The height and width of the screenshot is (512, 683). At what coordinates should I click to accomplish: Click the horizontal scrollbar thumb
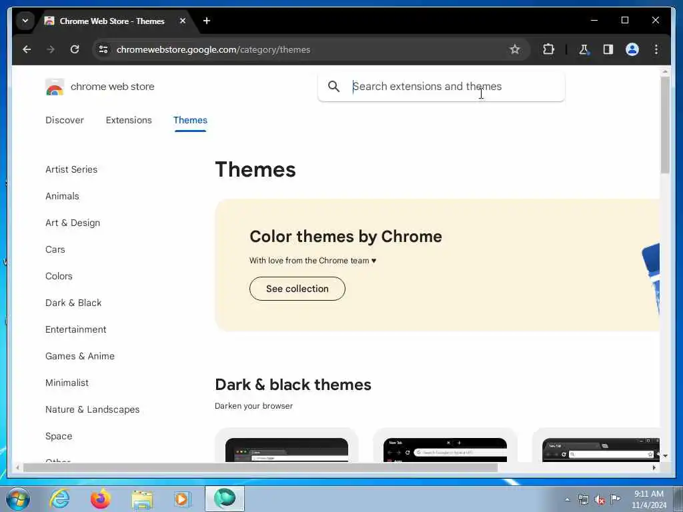tap(260, 467)
